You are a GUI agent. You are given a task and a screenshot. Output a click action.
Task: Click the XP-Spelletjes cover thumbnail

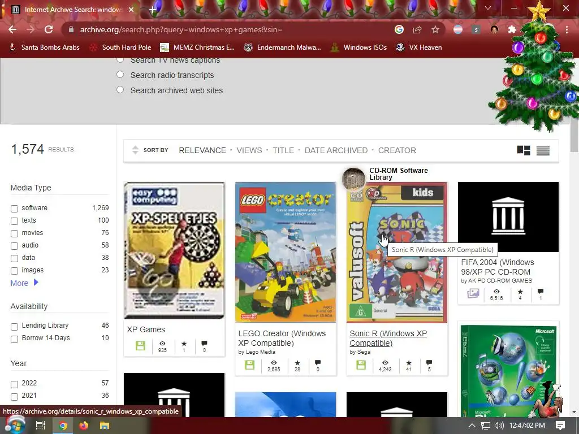click(x=174, y=250)
